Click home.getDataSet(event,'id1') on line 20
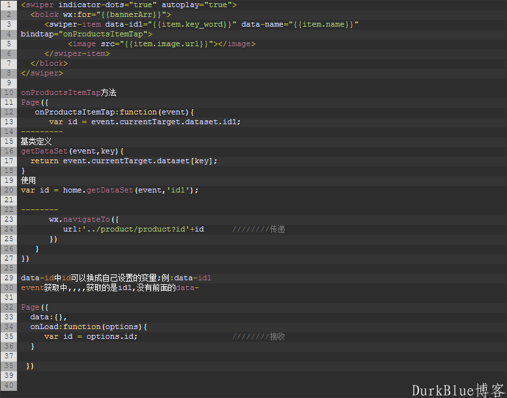The height and width of the screenshot is (398, 507). pyautogui.click(x=128, y=190)
